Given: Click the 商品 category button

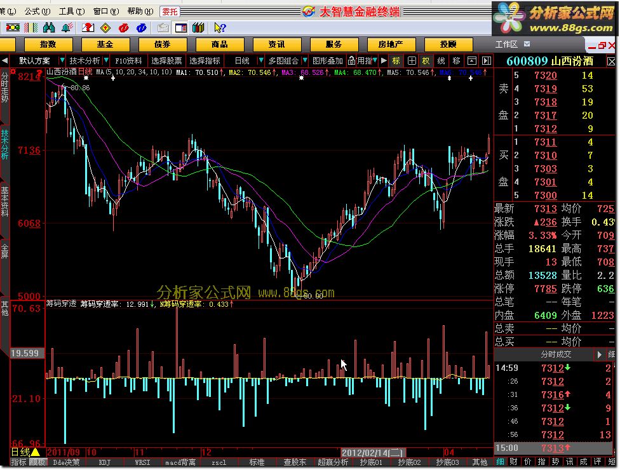Looking at the screenshot, I should (x=219, y=44).
